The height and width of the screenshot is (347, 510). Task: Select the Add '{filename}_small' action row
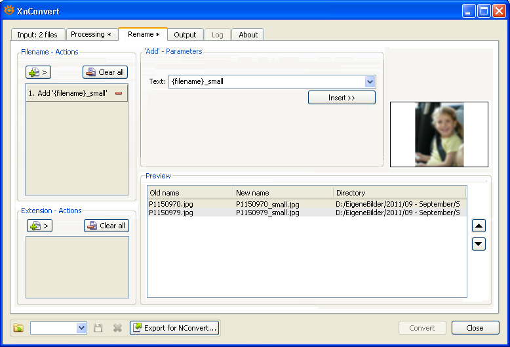[x=77, y=93]
